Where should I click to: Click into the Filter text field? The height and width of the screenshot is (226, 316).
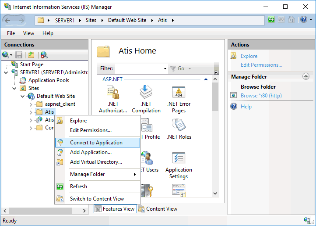click(139, 68)
